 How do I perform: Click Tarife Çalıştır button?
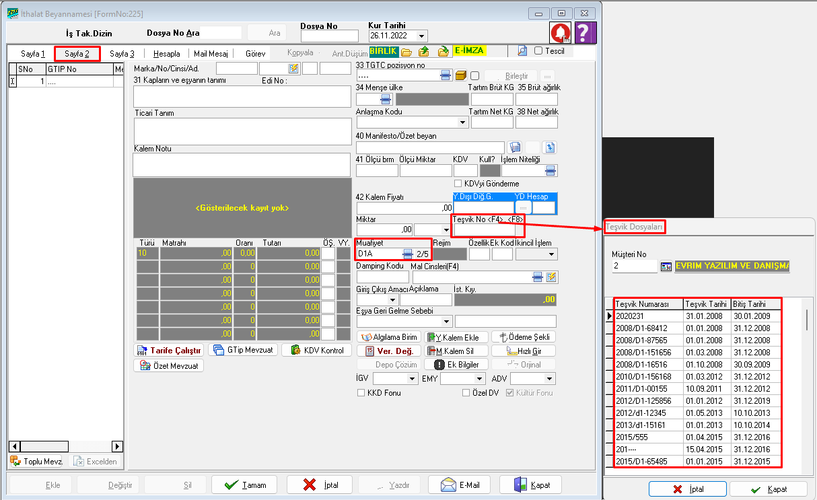pos(169,350)
